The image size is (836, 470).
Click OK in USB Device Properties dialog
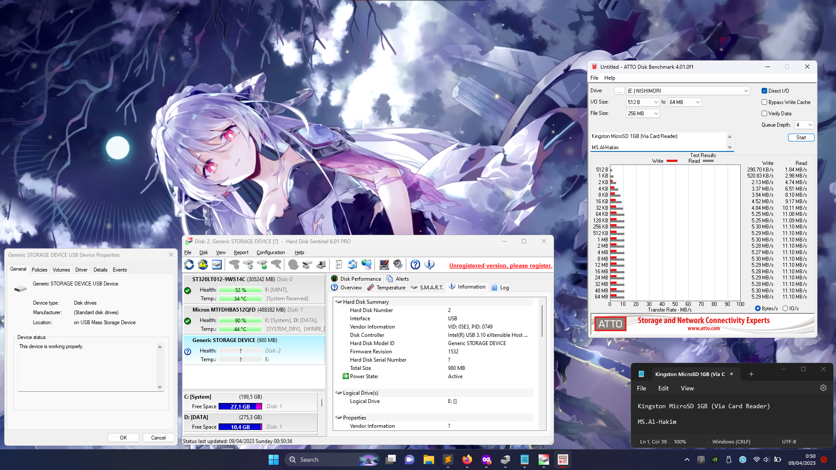point(123,438)
